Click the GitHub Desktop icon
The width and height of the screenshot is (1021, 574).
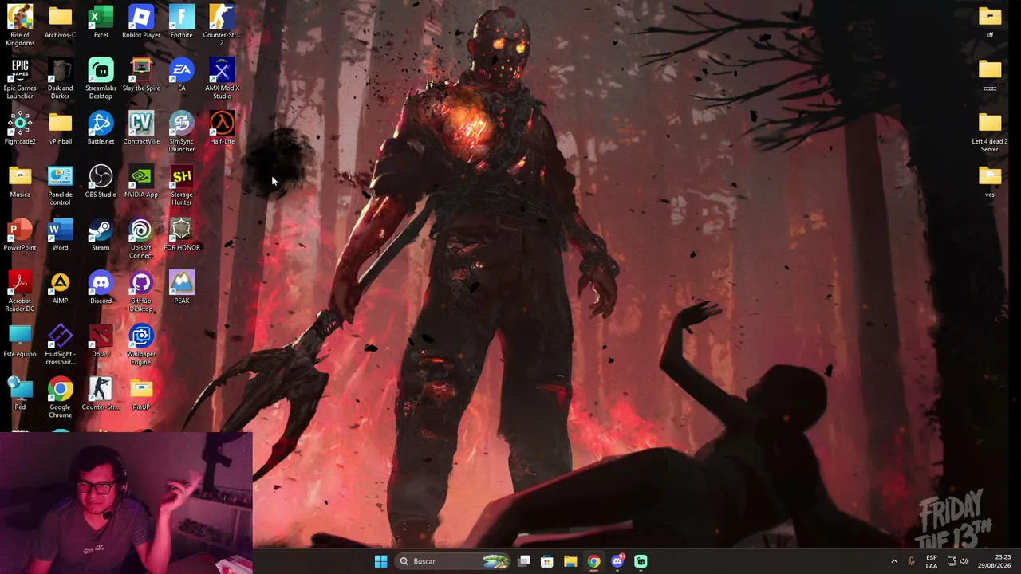pyautogui.click(x=141, y=292)
